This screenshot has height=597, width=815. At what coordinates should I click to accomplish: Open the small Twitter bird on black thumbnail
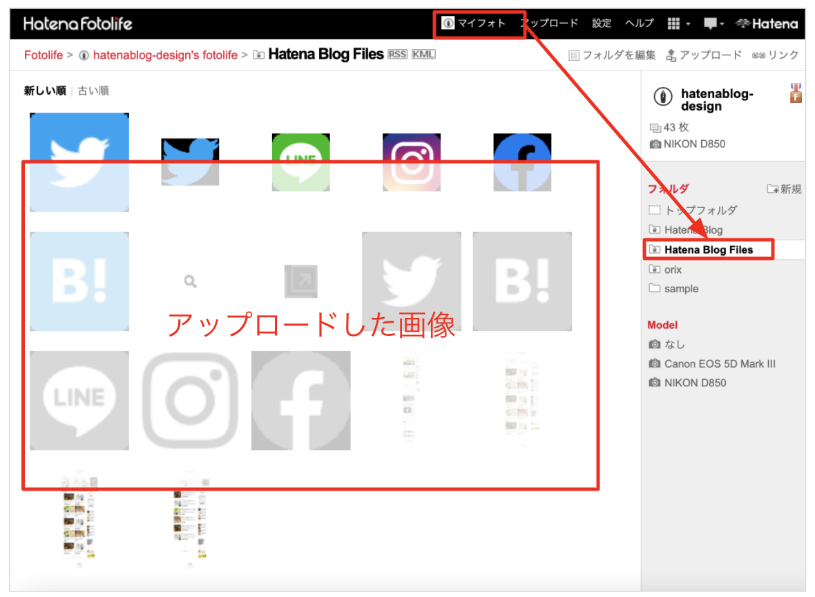190,162
